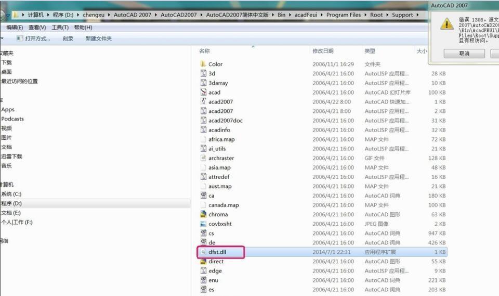Open 图片 library in the navigation pane
499x296 pixels.
click(x=6, y=138)
